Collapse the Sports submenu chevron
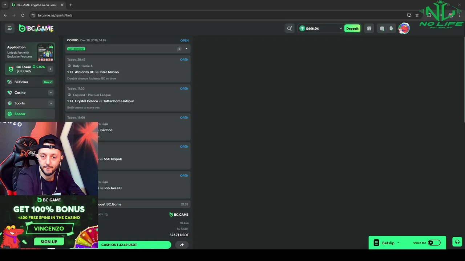The height and width of the screenshot is (261, 465). (x=51, y=103)
